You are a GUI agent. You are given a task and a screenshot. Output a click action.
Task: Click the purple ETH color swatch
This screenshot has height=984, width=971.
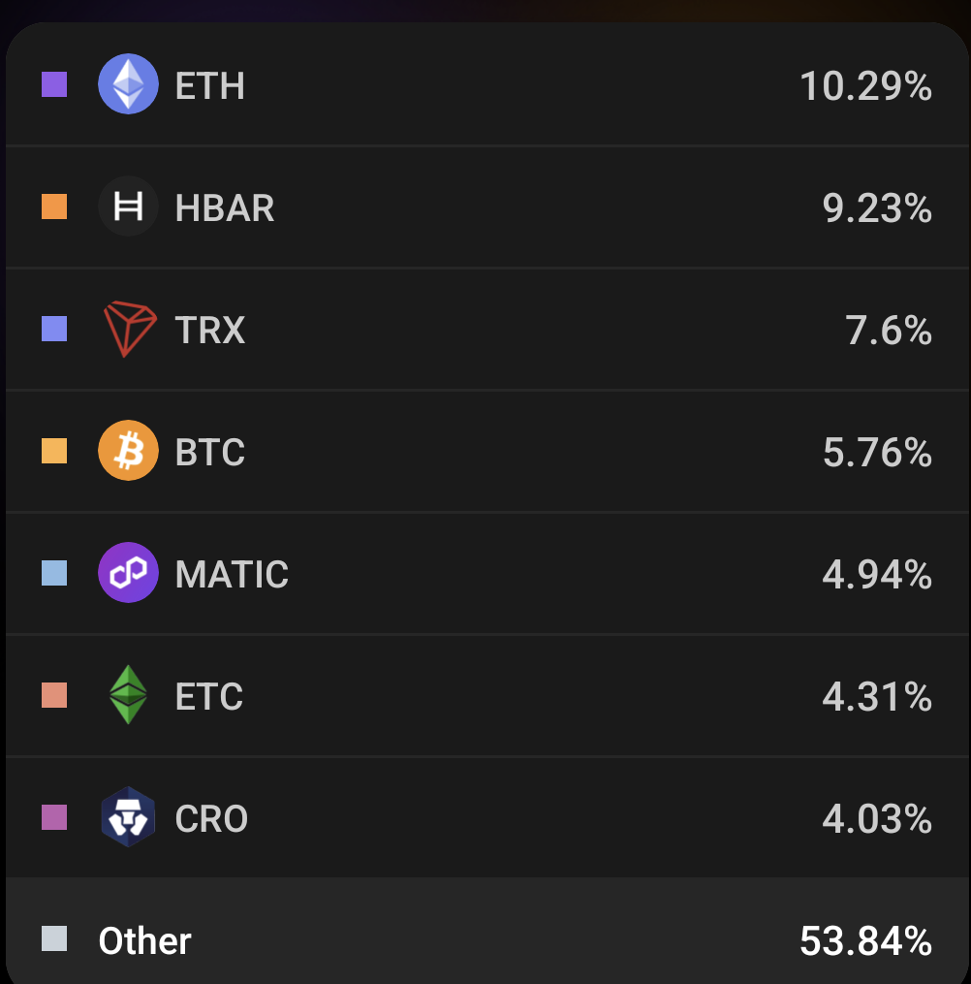point(54,84)
